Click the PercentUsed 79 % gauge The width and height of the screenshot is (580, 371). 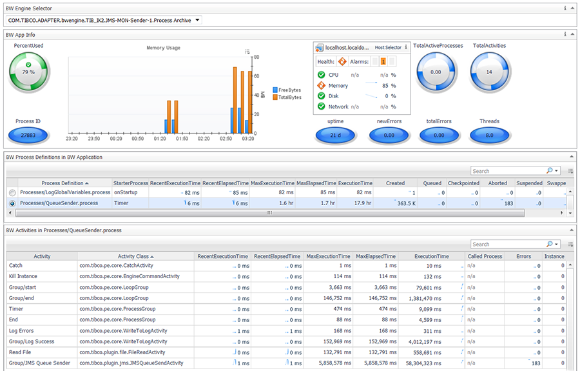pyautogui.click(x=28, y=72)
